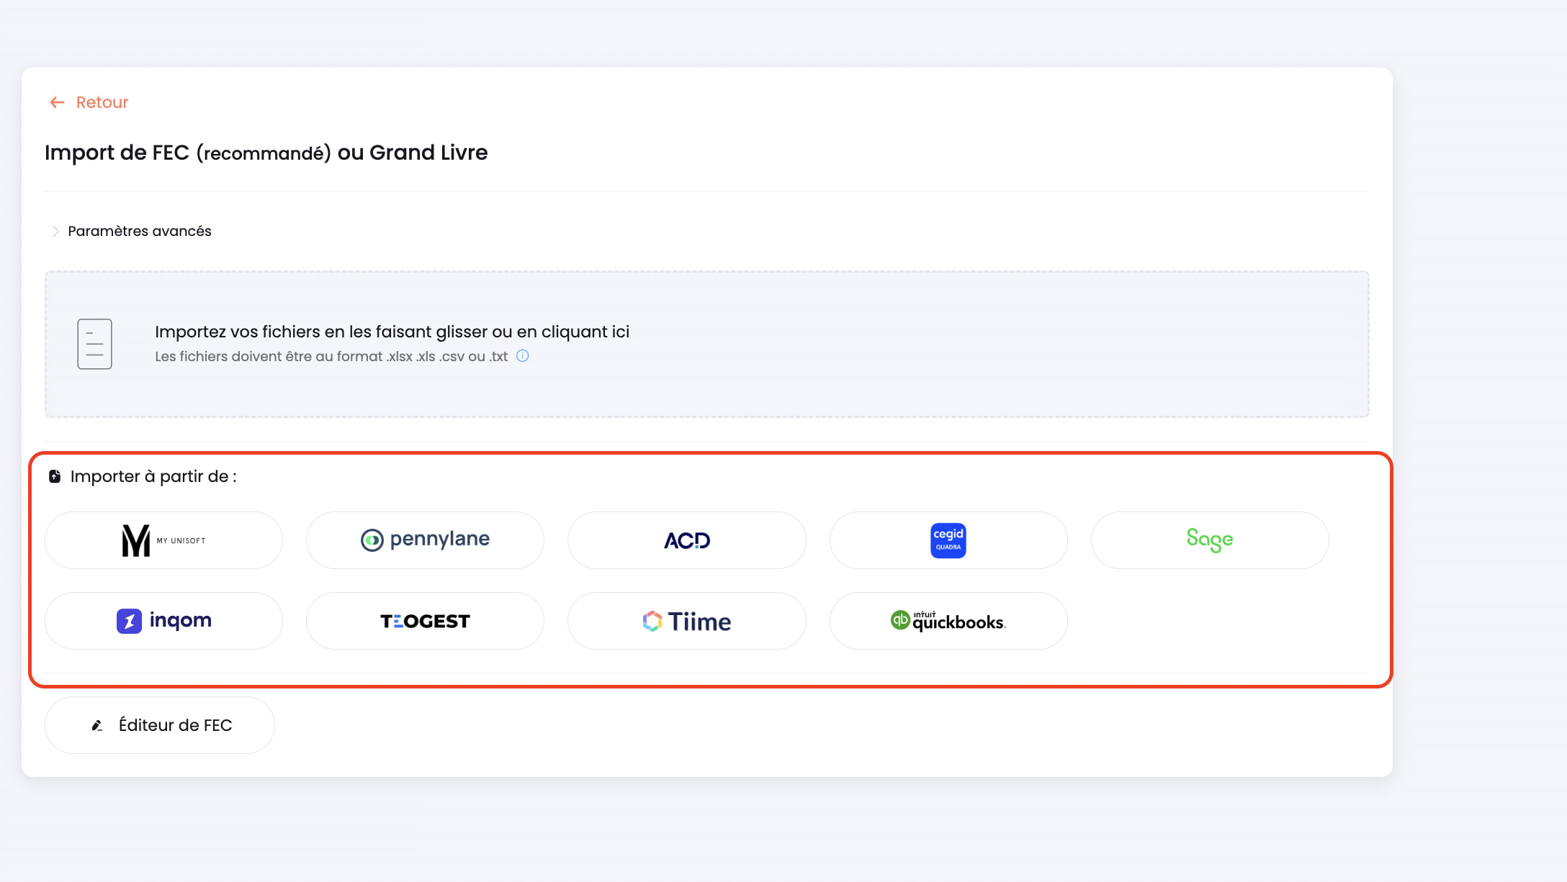
Task: Click the pencil icon in Éditeur de FEC
Action: pos(96,725)
